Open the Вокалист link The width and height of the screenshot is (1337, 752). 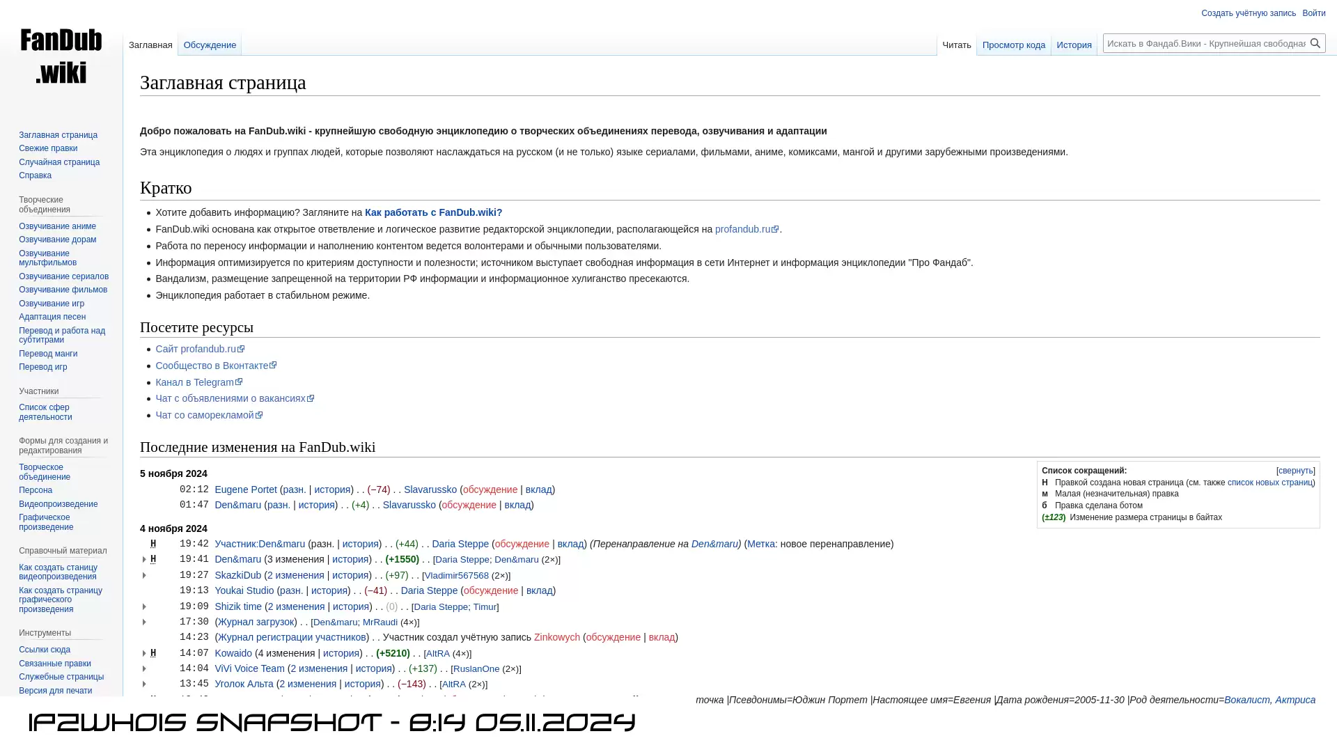pyautogui.click(x=1246, y=700)
